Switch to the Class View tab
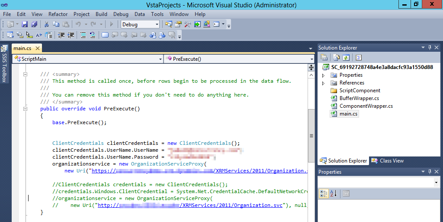443x222 pixels. click(x=388, y=161)
